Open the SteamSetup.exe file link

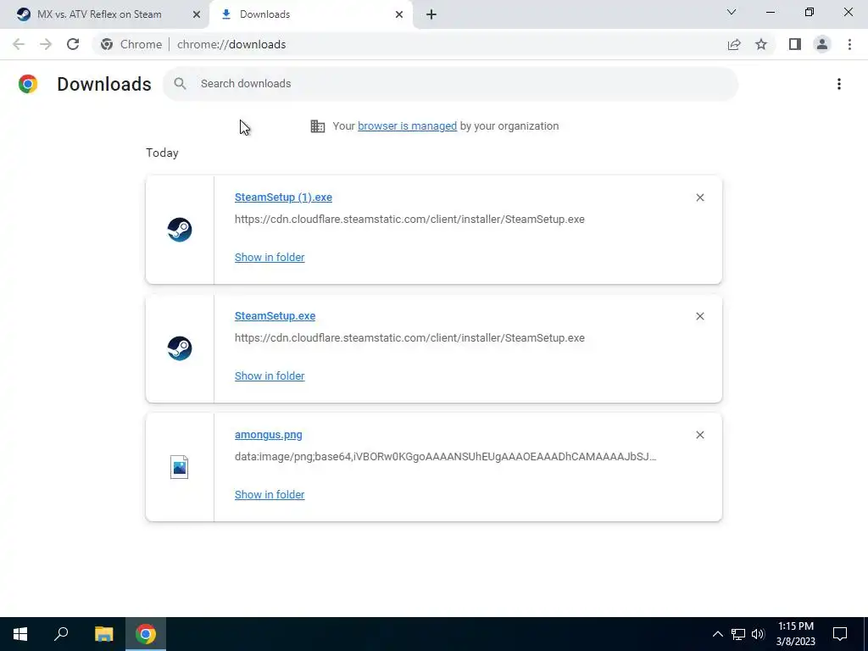pyautogui.click(x=275, y=316)
